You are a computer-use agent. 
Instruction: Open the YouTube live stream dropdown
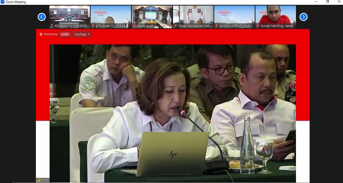tap(82, 34)
